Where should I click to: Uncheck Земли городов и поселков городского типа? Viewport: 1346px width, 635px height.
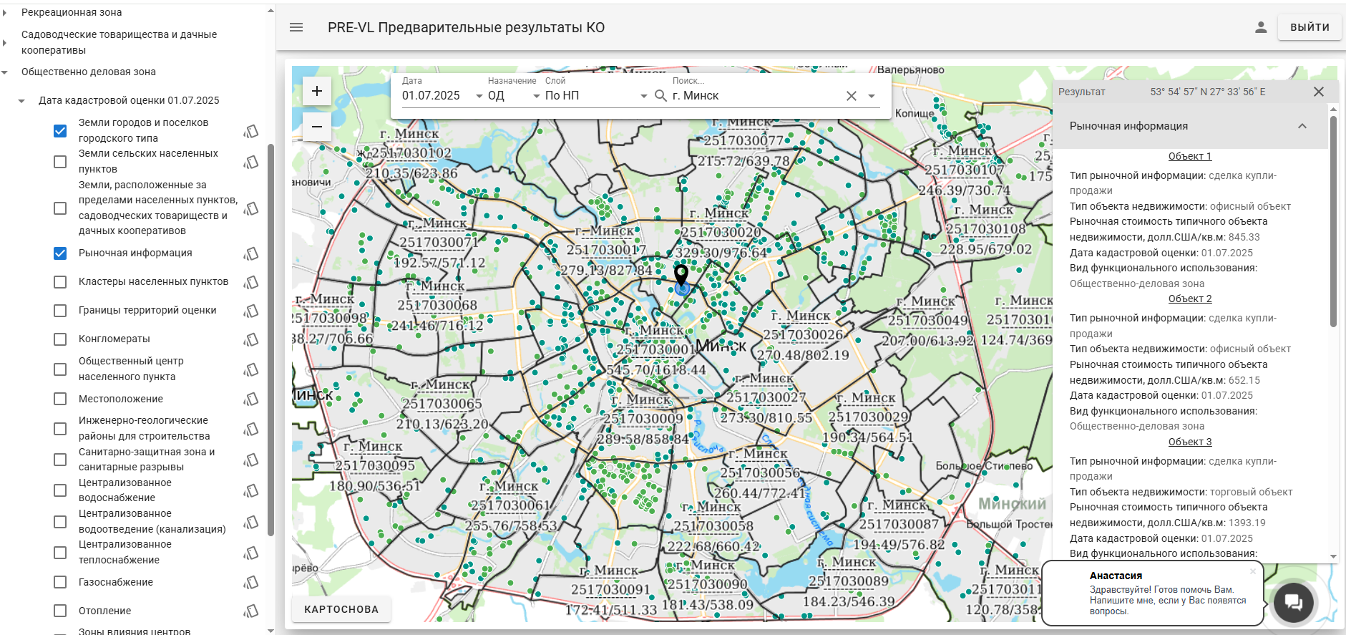pyautogui.click(x=60, y=131)
